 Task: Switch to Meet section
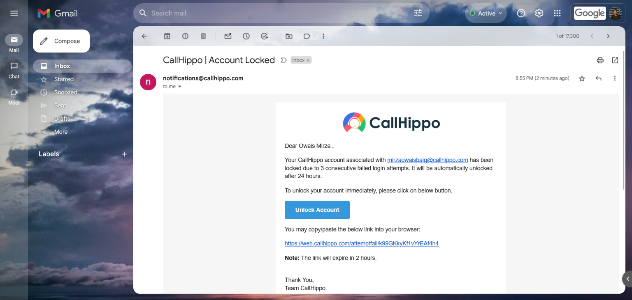(x=14, y=97)
